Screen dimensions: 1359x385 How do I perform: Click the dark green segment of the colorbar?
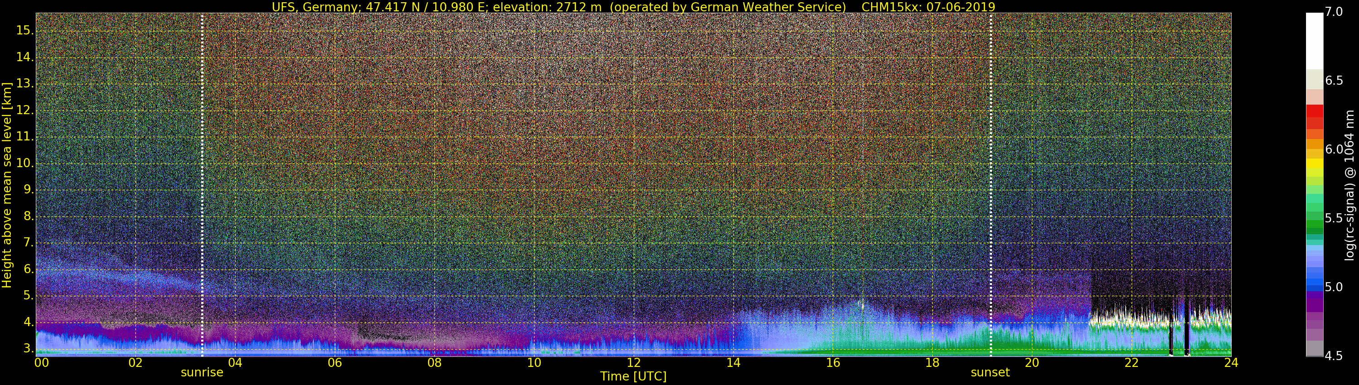click(1314, 230)
